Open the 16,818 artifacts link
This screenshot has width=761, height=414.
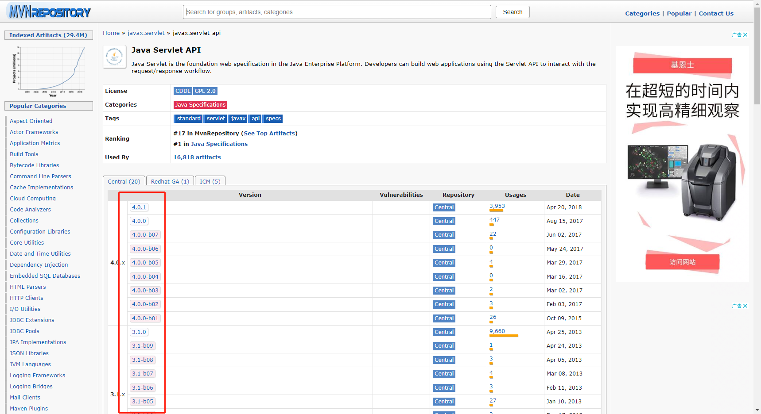coord(197,157)
